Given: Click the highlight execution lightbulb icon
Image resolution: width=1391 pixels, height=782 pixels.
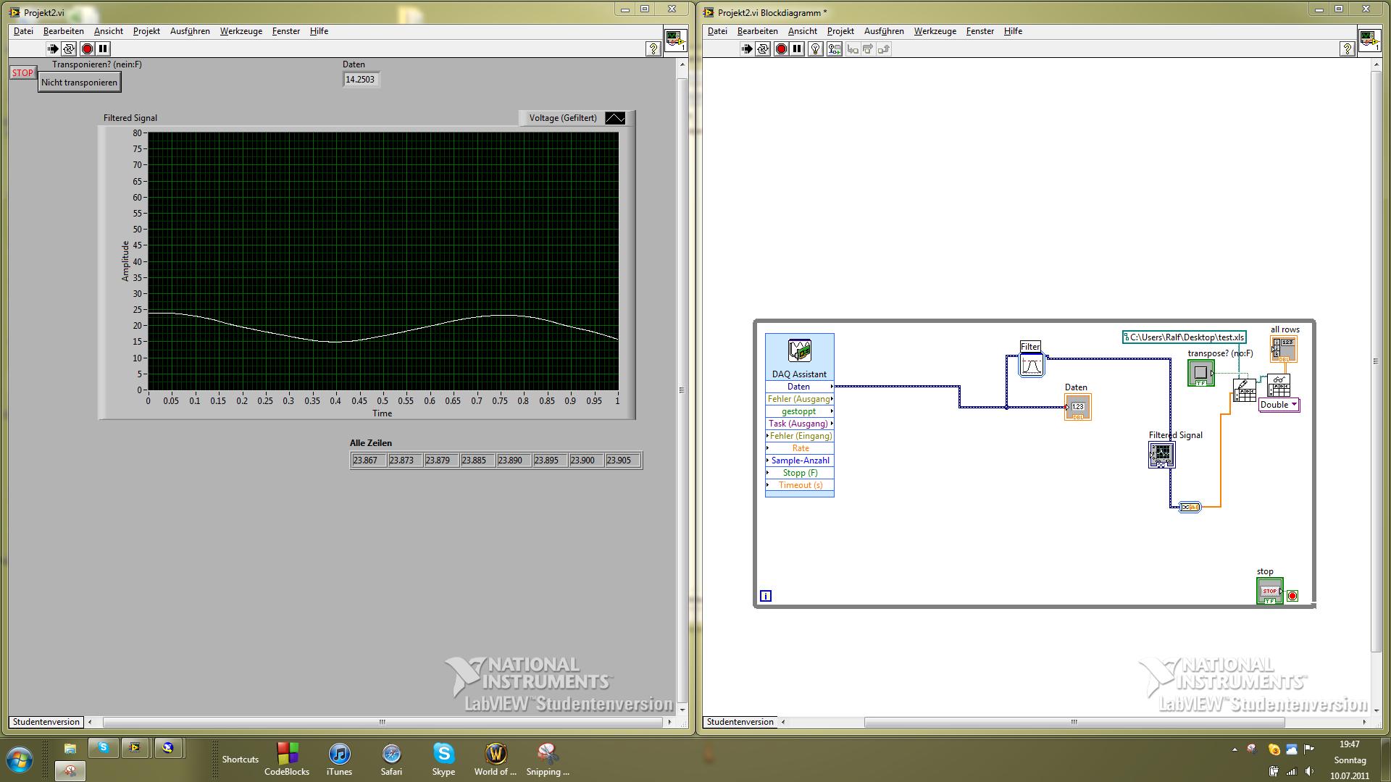Looking at the screenshot, I should (816, 49).
